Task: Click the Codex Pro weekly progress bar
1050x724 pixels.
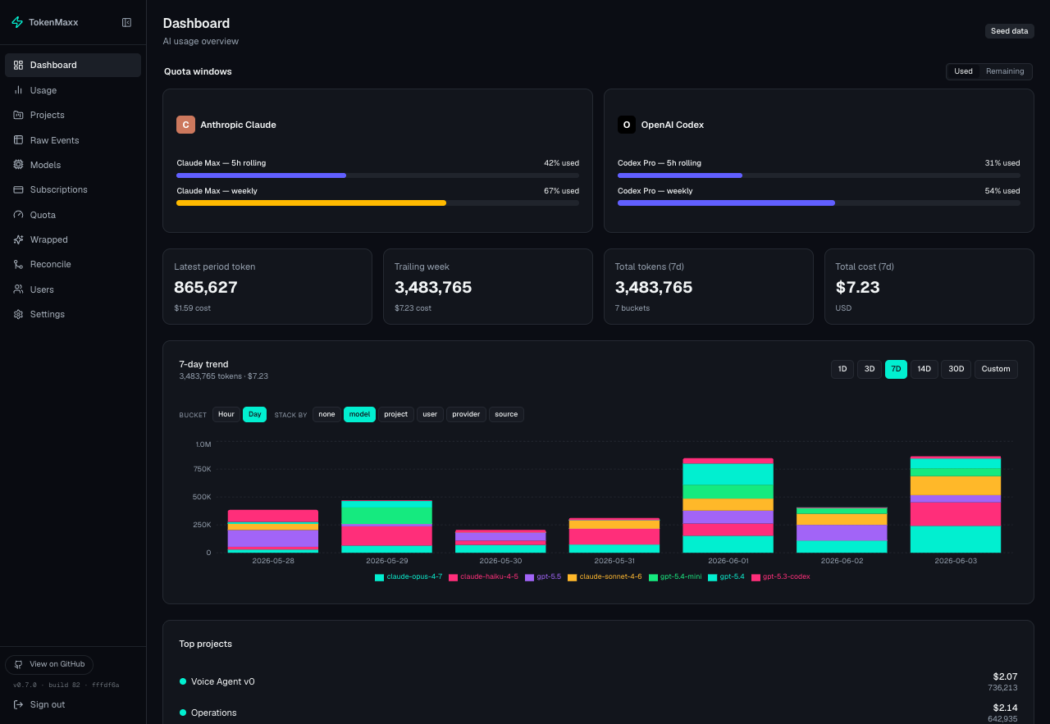Action: point(819,203)
